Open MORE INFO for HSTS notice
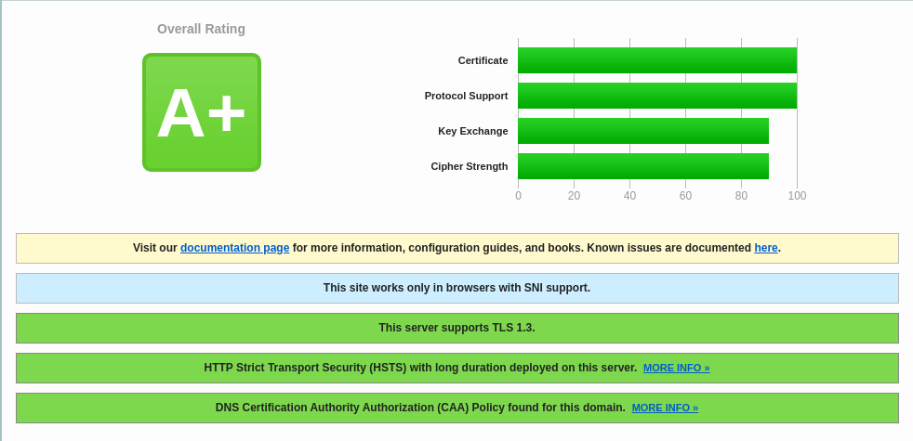This screenshot has width=913, height=441. click(676, 368)
